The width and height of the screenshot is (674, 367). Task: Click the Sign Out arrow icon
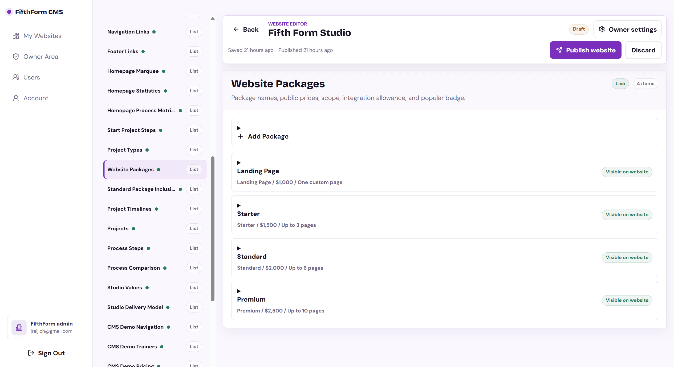31,353
